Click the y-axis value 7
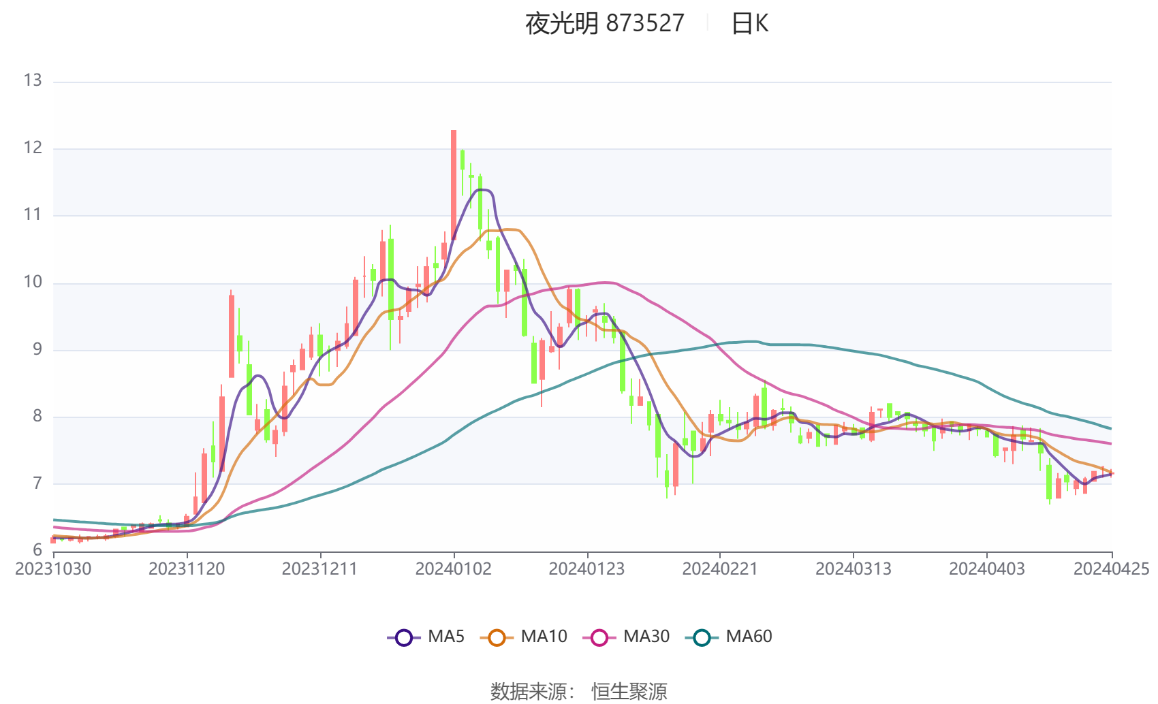Screen dimensions: 1158x704 tap(37, 483)
